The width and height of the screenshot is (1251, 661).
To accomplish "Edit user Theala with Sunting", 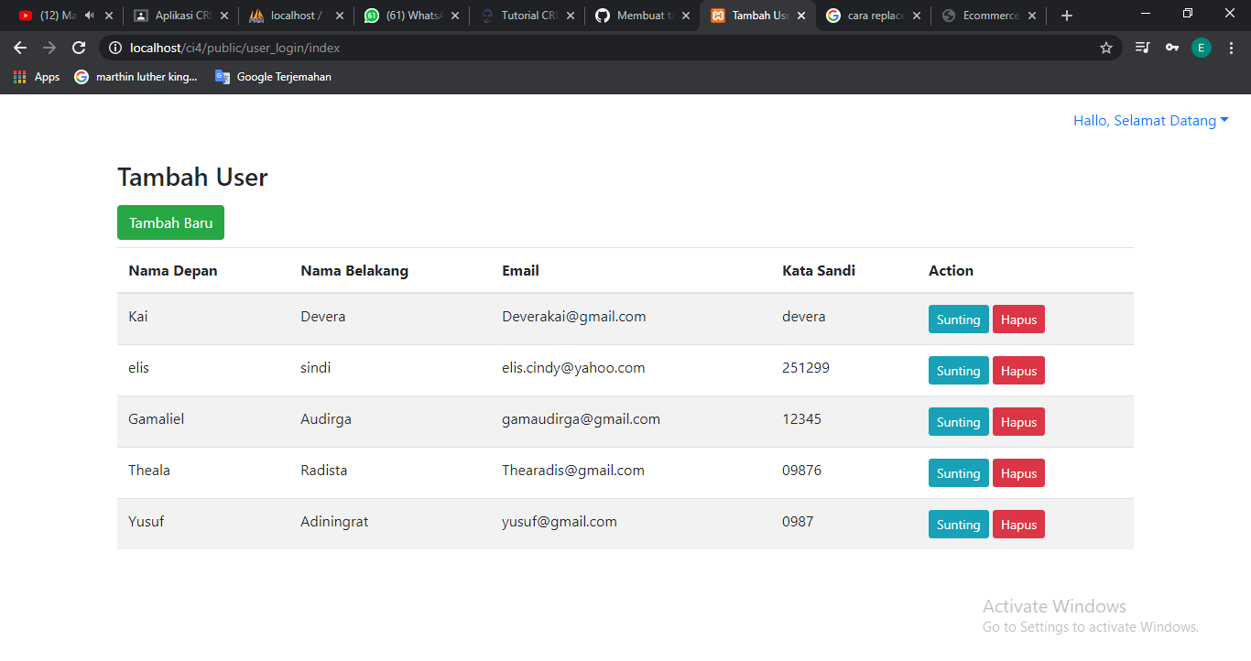I will 959,473.
